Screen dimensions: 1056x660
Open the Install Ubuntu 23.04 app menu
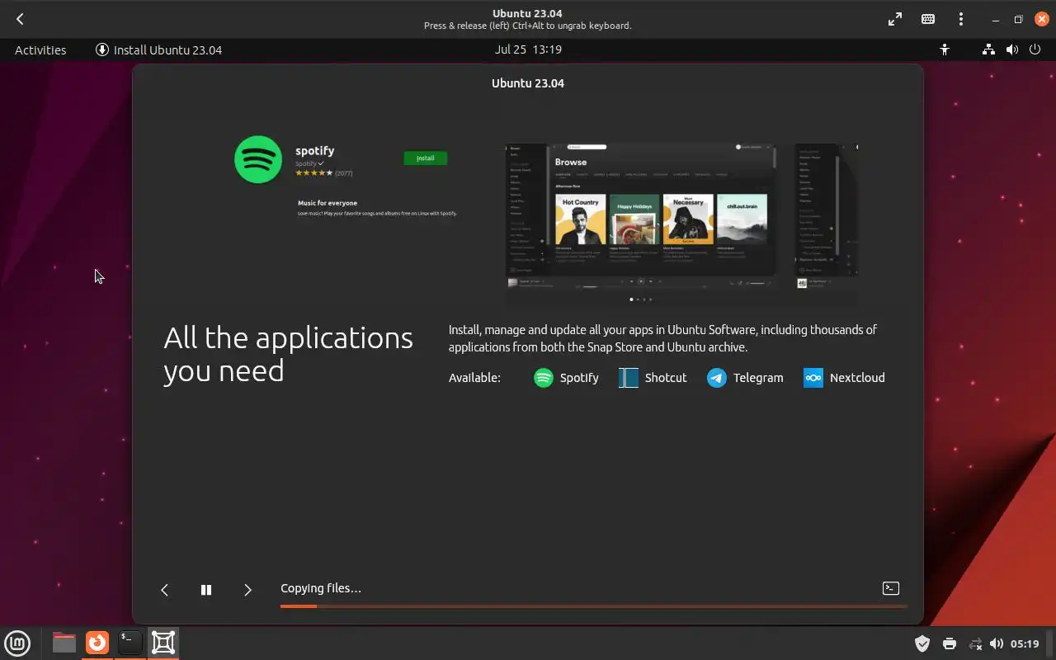click(159, 49)
